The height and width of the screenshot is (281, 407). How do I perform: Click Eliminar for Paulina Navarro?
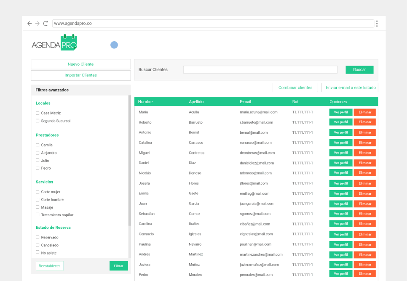coord(365,244)
